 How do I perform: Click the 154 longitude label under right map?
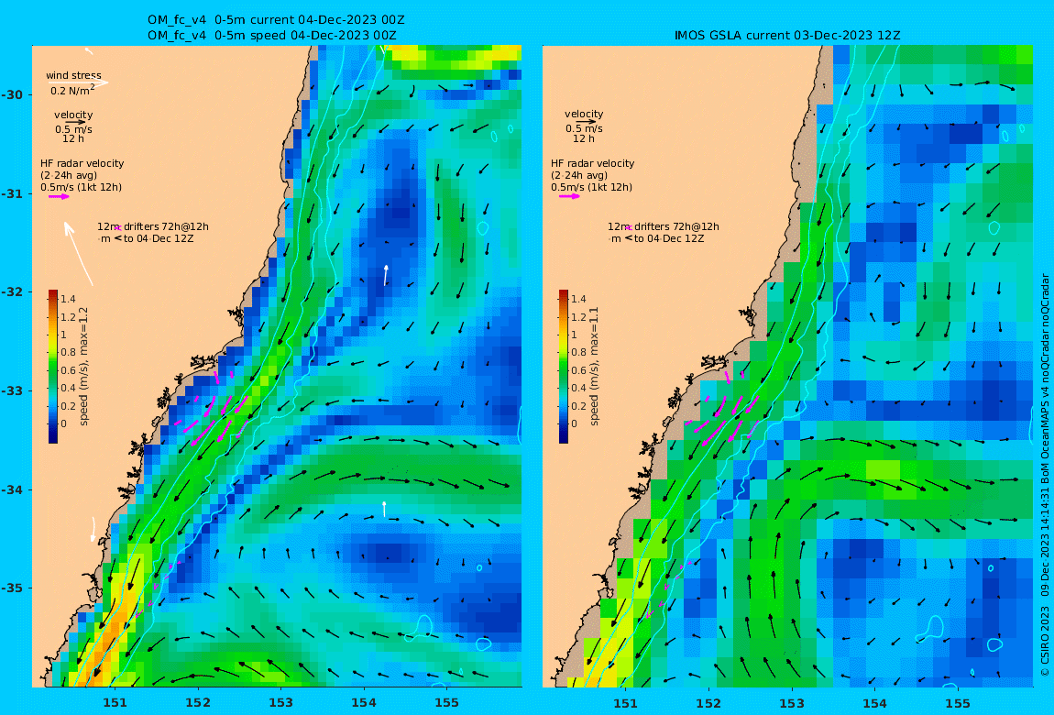click(x=874, y=703)
